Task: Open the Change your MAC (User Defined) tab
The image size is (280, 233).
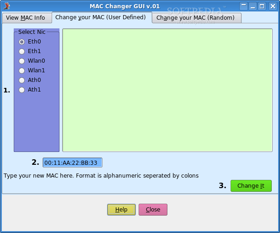Action: (x=102, y=17)
